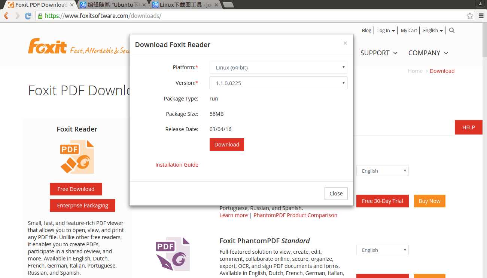Open the PhantomPDF Standard language select
The width and height of the screenshot is (487, 278).
point(383,250)
